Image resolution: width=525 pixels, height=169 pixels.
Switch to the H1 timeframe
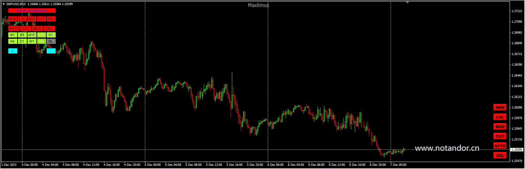coord(51,35)
